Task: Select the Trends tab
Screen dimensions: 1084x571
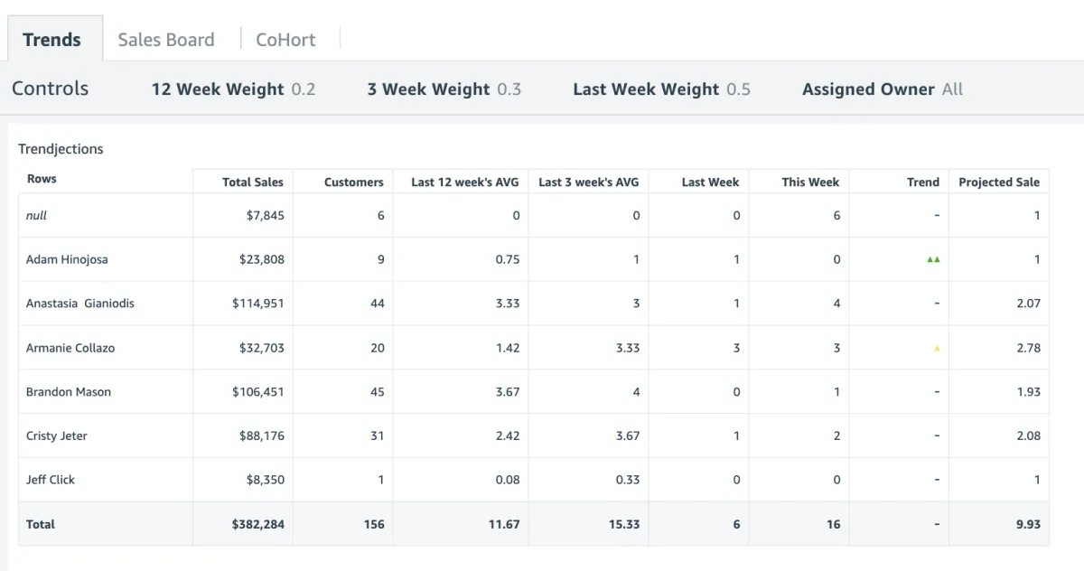Action: tap(51, 40)
